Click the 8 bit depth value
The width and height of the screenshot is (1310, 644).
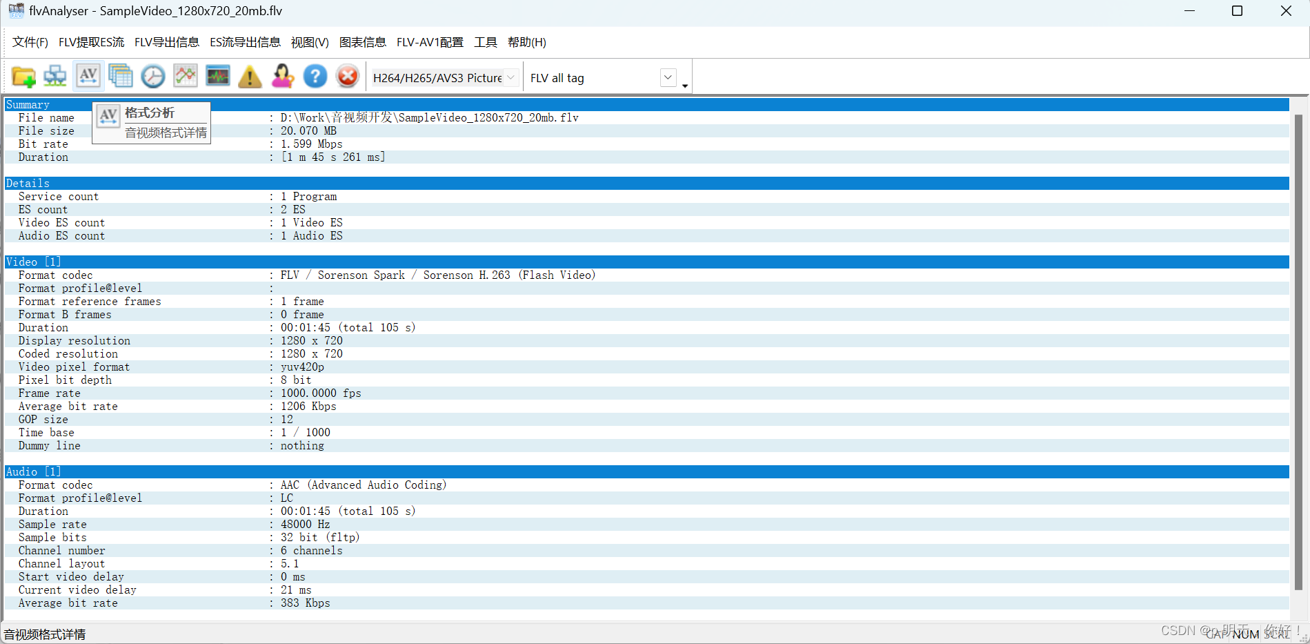click(x=296, y=380)
